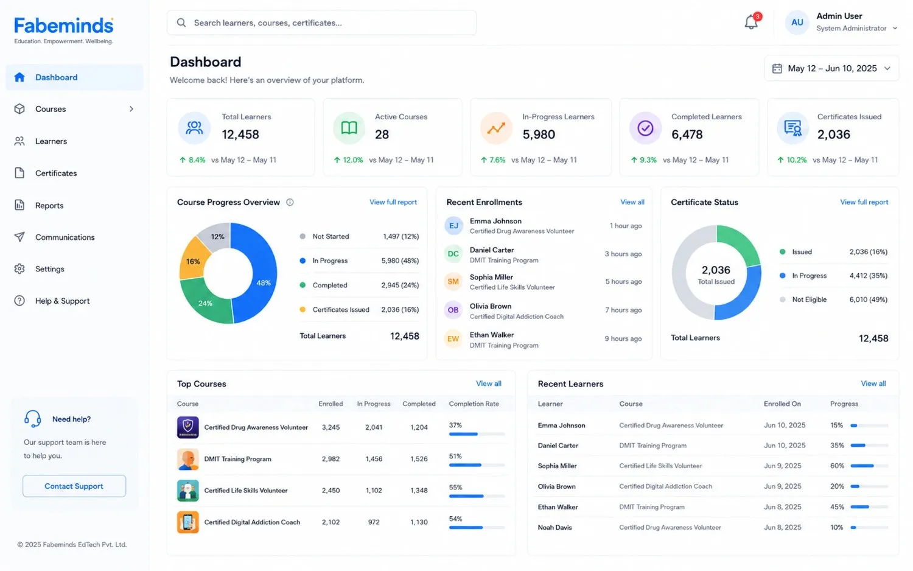This screenshot has height=571, width=913.
Task: Click the Learners people icon in sidebar
Action: (x=19, y=141)
